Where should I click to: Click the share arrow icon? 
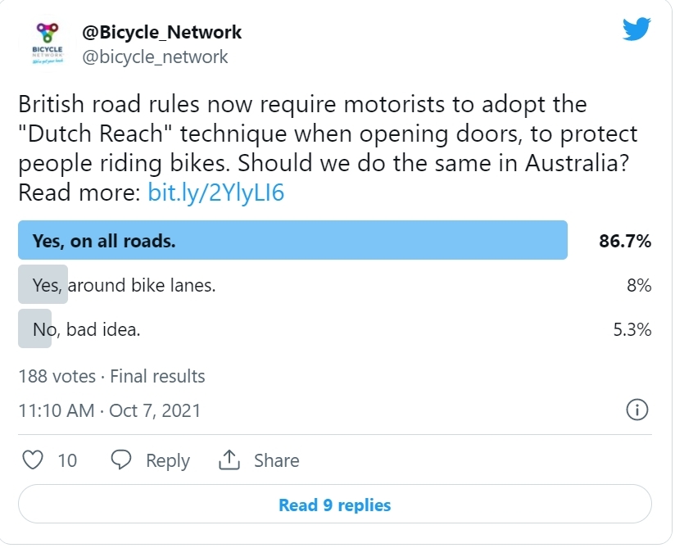point(229,460)
